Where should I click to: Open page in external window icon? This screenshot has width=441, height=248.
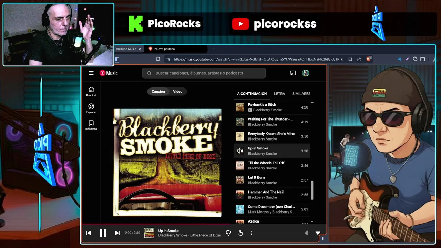[x=350, y=59]
